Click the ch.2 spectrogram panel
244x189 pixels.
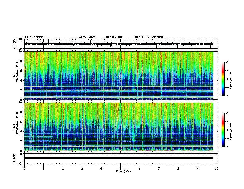point(119,127)
